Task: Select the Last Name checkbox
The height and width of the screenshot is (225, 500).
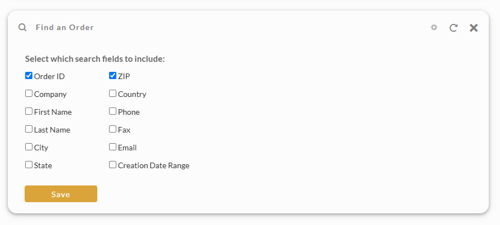Action: click(x=29, y=129)
